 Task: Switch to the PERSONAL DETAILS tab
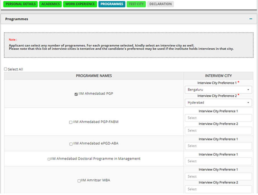[x=20, y=4]
